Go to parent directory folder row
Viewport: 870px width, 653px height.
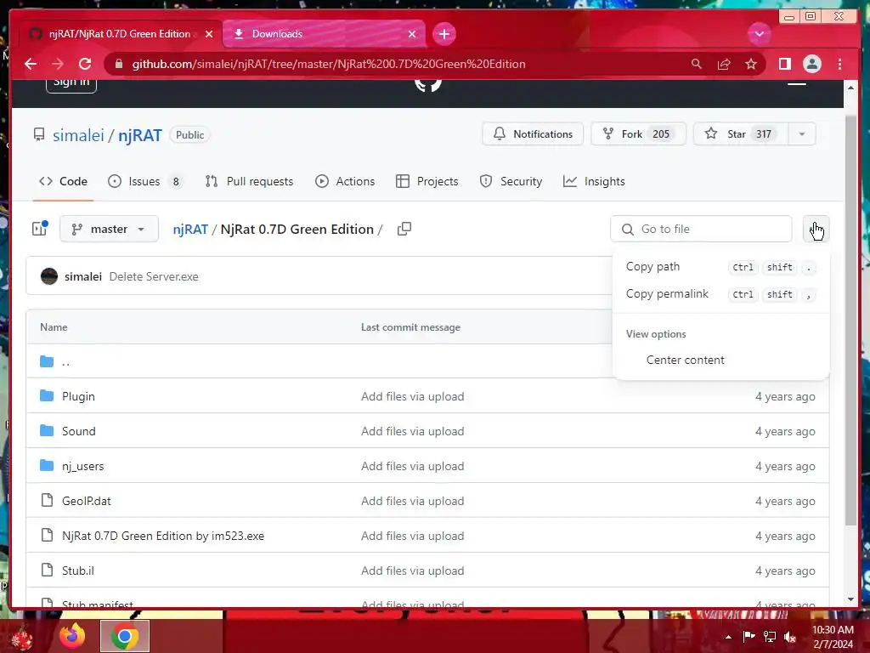click(65, 362)
